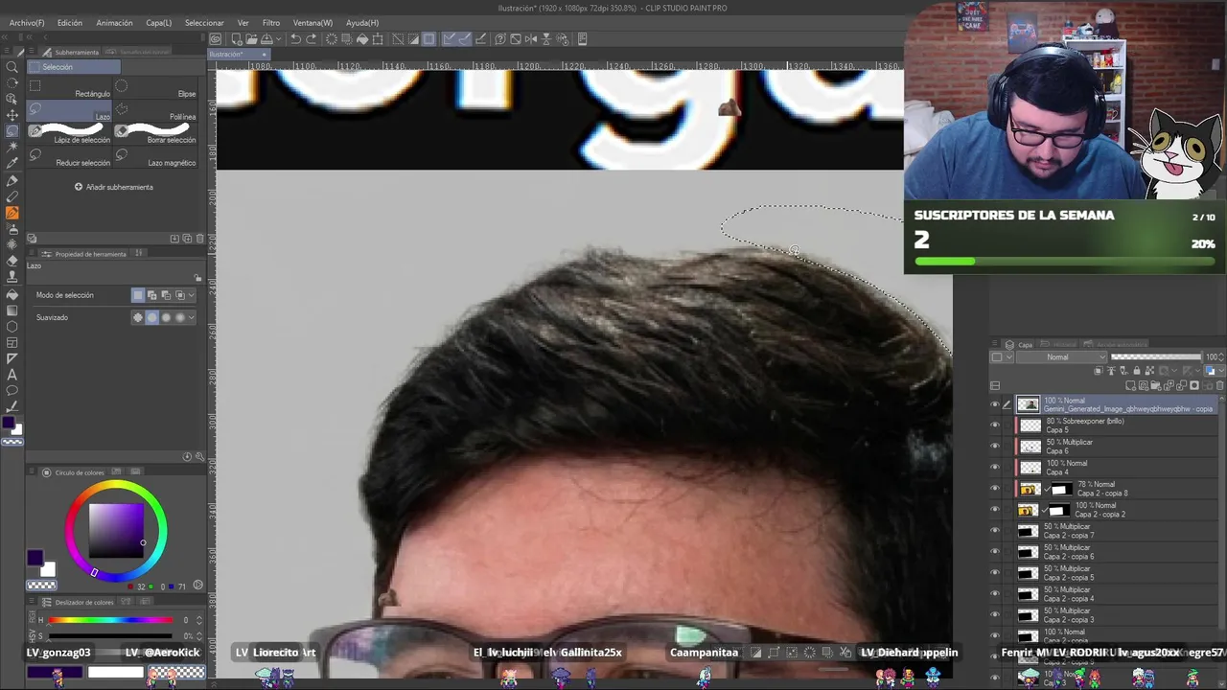The width and height of the screenshot is (1227, 690).
Task: Select the Eraser tool
Action: point(12,262)
